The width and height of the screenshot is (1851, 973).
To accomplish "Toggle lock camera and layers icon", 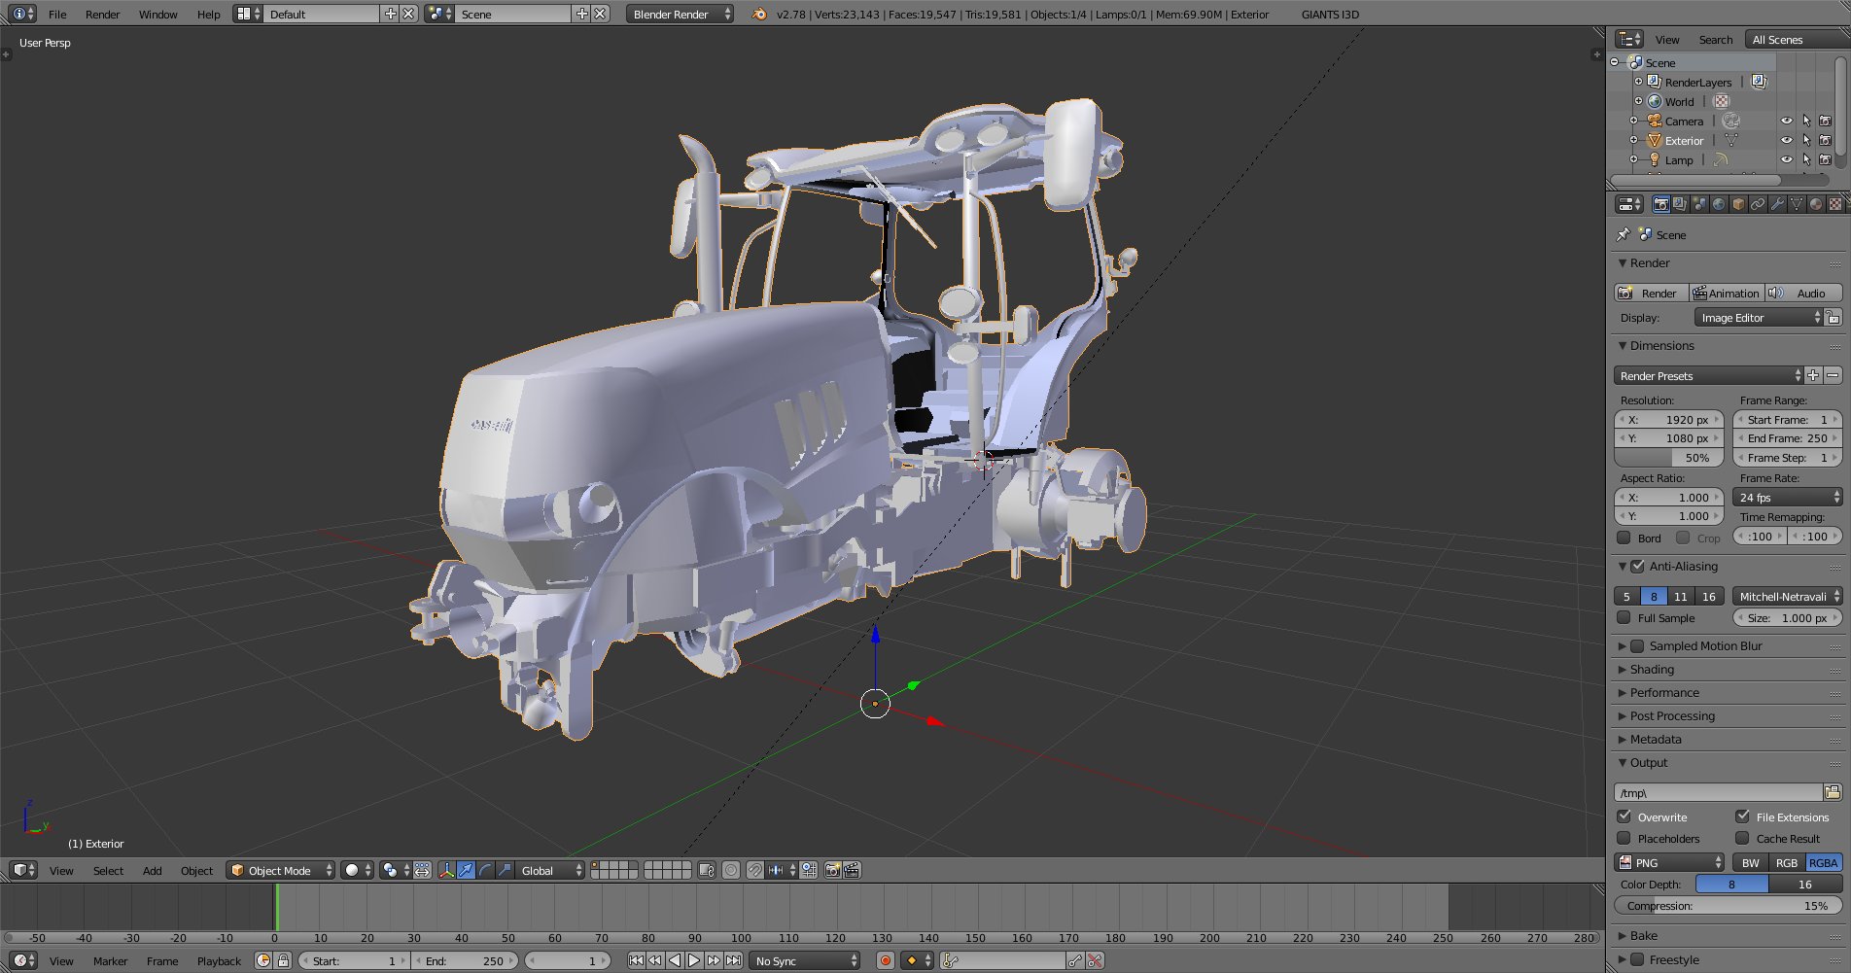I will click(707, 871).
